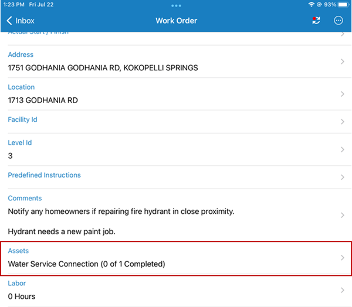Select the Water Service Connection assets entry
The width and height of the screenshot is (352, 307).
tap(87, 264)
